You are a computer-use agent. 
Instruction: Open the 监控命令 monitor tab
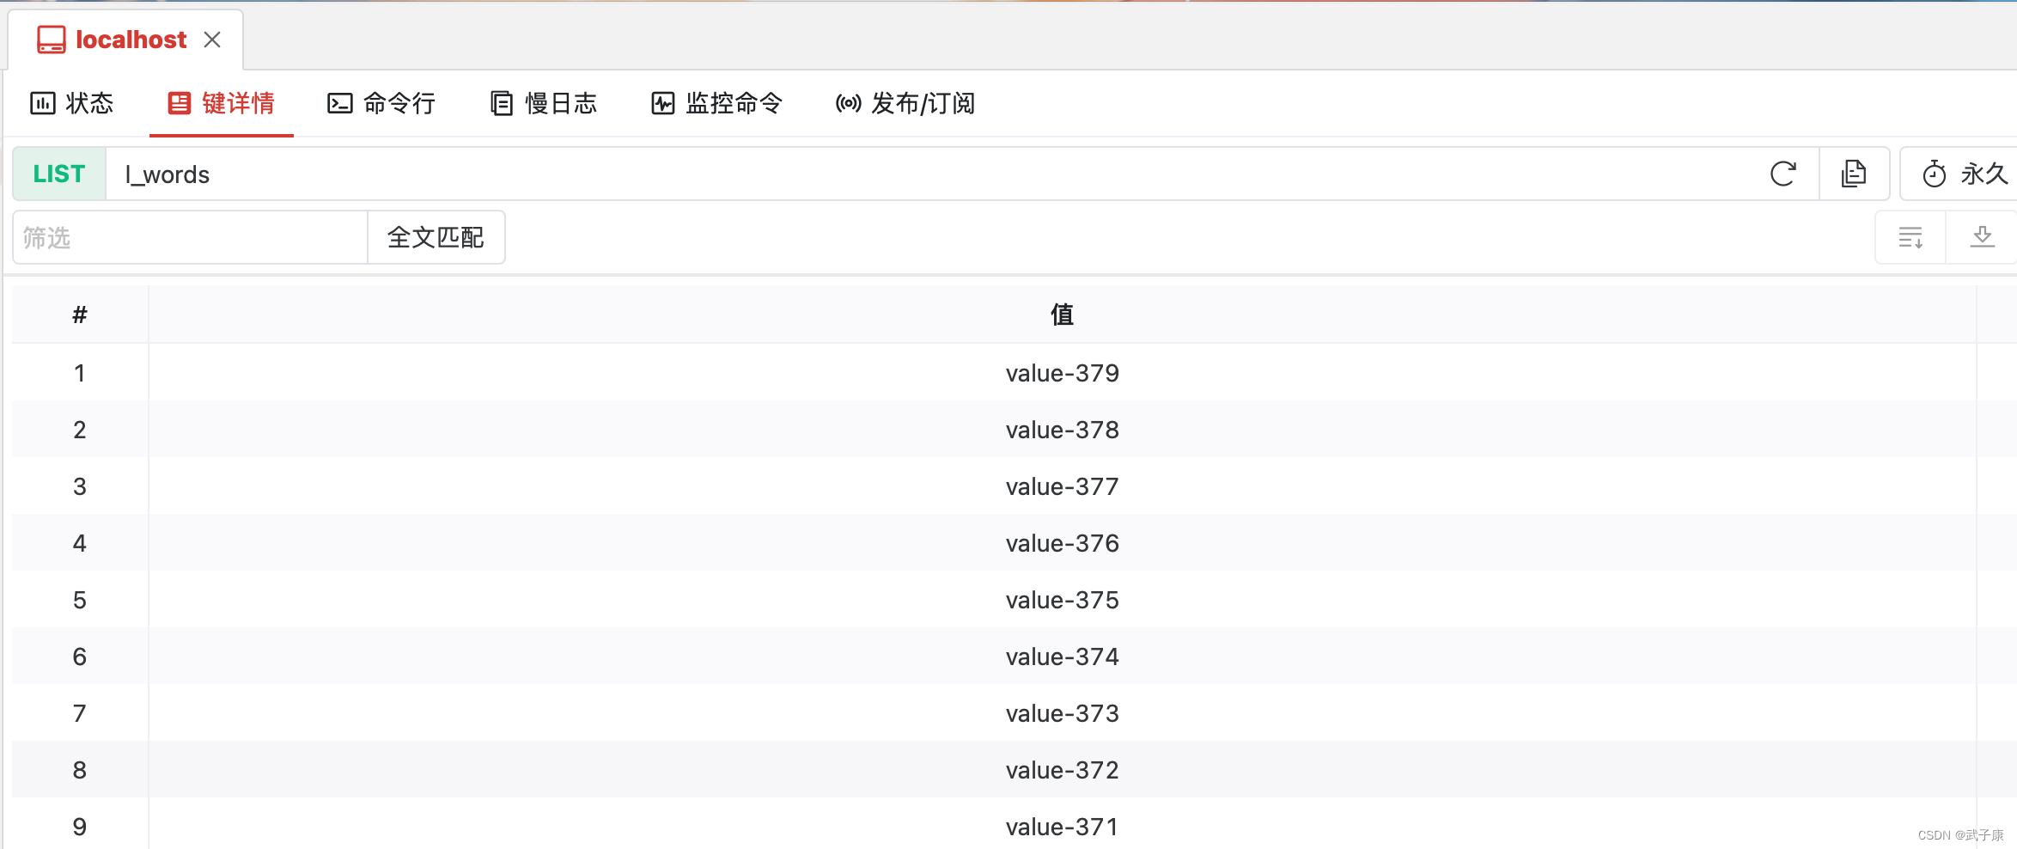pyautogui.click(x=717, y=103)
